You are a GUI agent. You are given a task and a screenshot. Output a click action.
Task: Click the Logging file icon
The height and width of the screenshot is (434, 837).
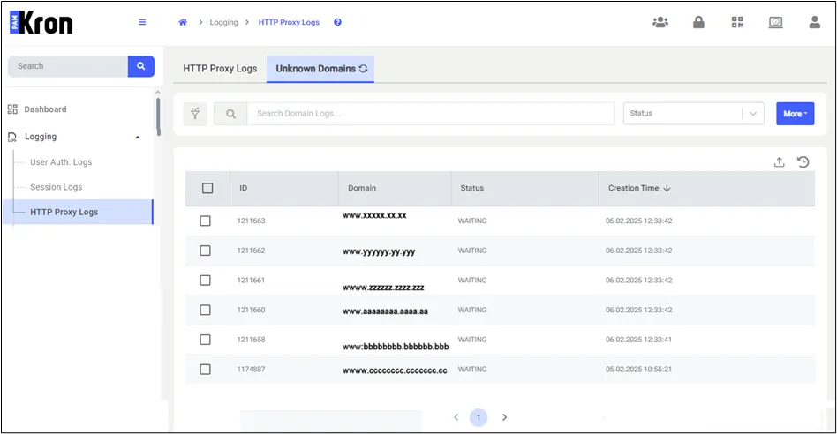pos(12,137)
